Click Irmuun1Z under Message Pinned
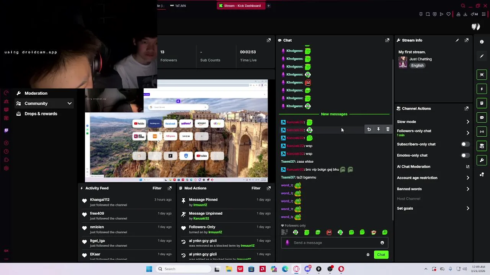The image size is (490, 275). click(200, 205)
